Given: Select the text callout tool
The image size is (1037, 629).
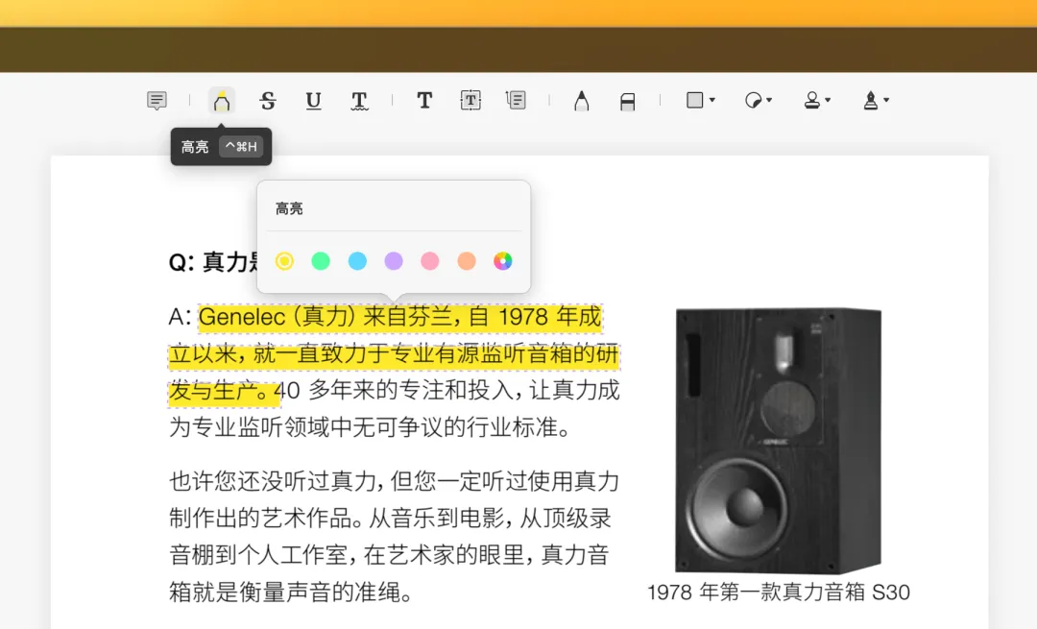Looking at the screenshot, I should click(516, 100).
